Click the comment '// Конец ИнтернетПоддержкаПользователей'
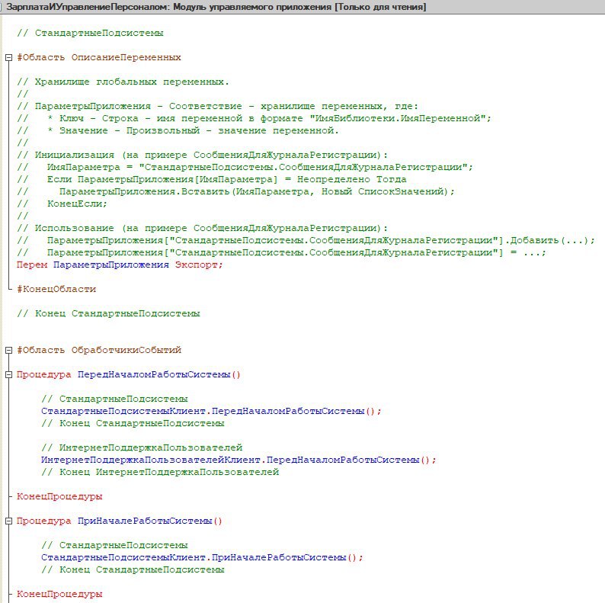 pos(160,472)
